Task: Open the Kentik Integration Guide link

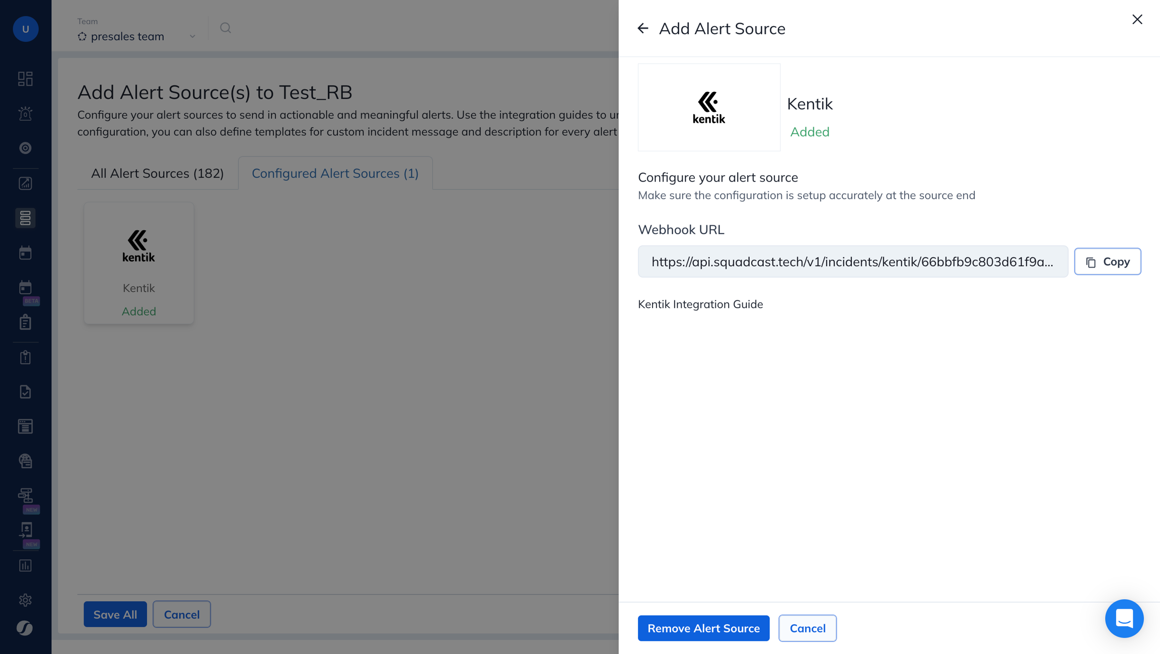Action: click(700, 304)
